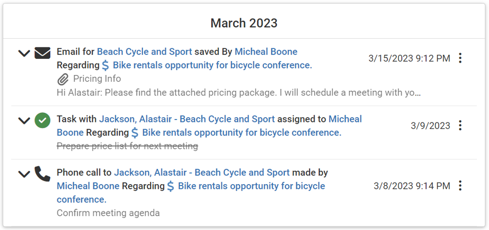Expand the task activity chevron
This screenshot has width=489, height=230.
[24, 120]
